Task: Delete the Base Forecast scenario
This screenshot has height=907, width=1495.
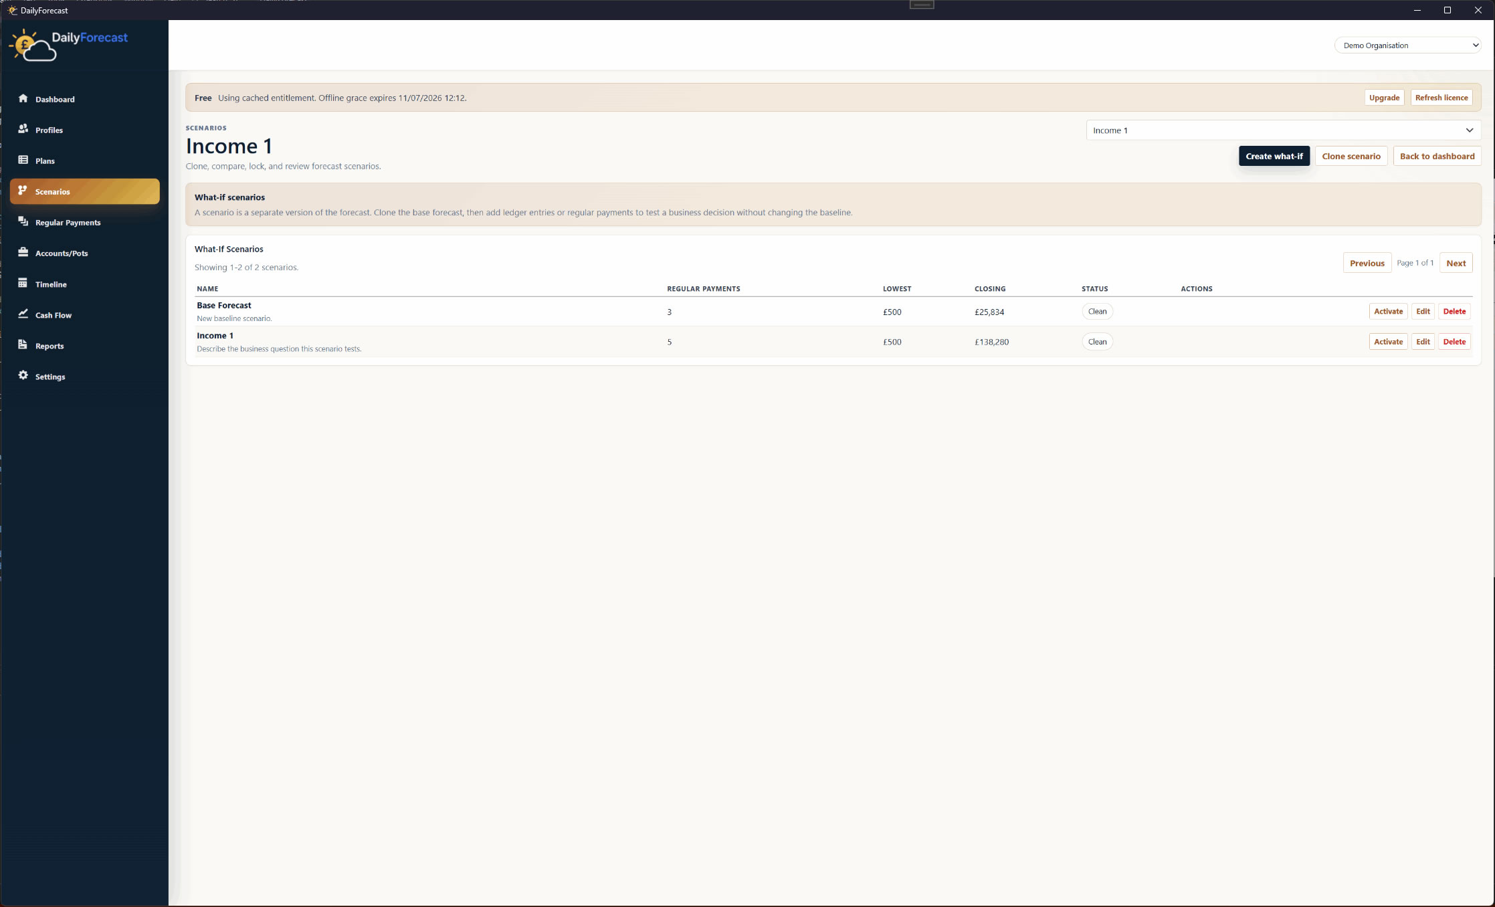Action: [x=1454, y=311]
